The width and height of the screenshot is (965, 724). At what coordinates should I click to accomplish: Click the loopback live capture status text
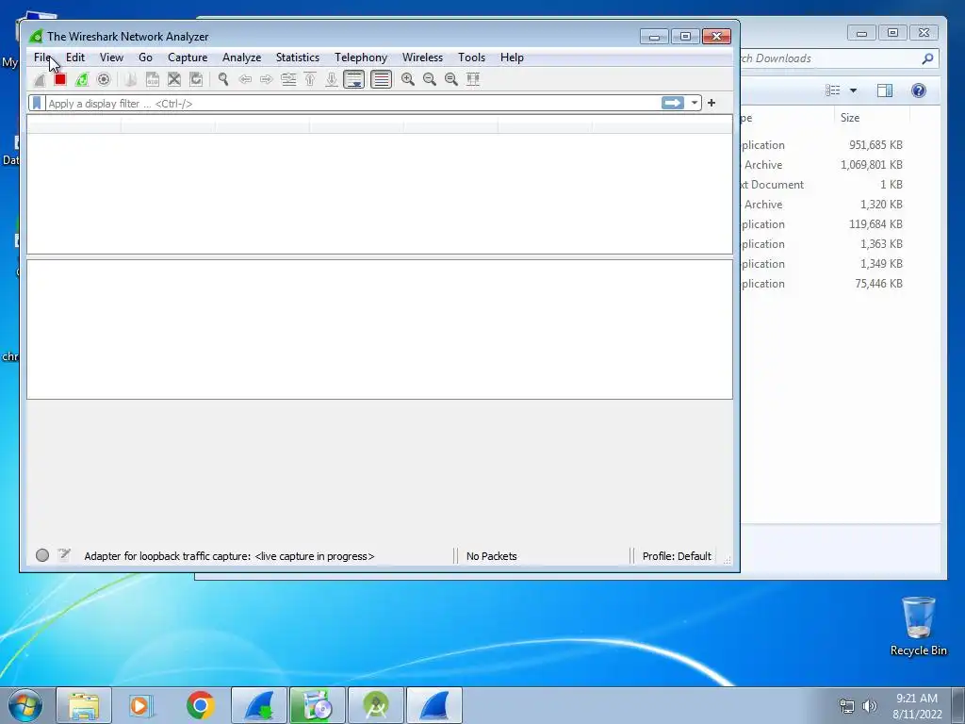tap(229, 556)
